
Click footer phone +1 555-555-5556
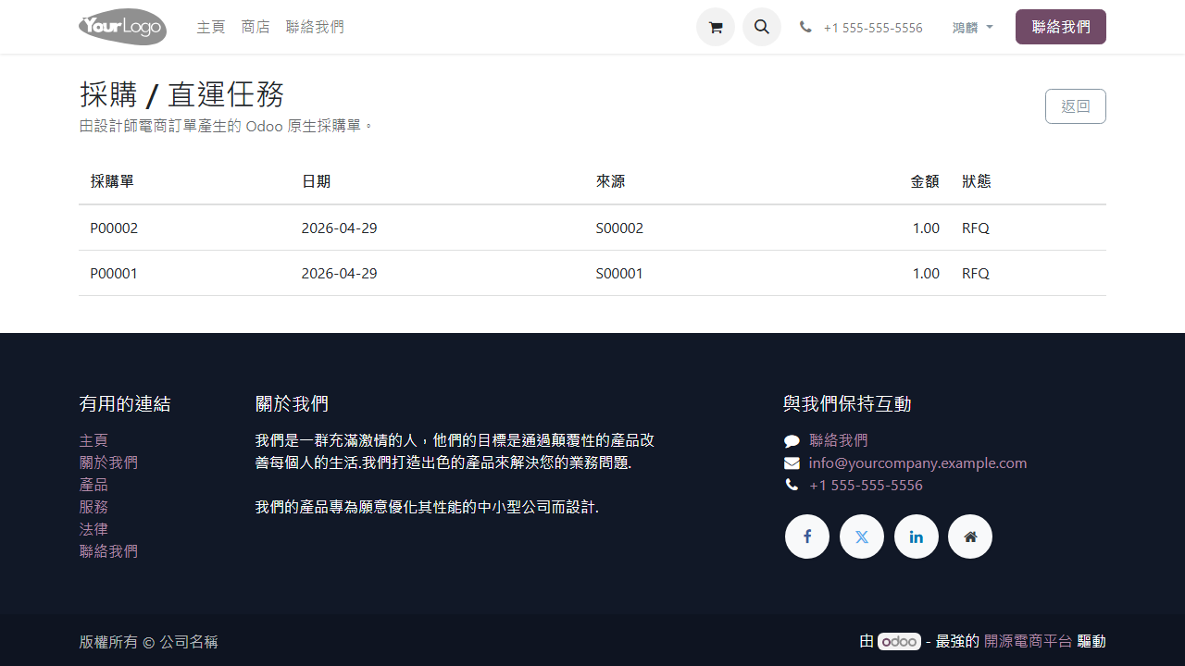click(866, 485)
